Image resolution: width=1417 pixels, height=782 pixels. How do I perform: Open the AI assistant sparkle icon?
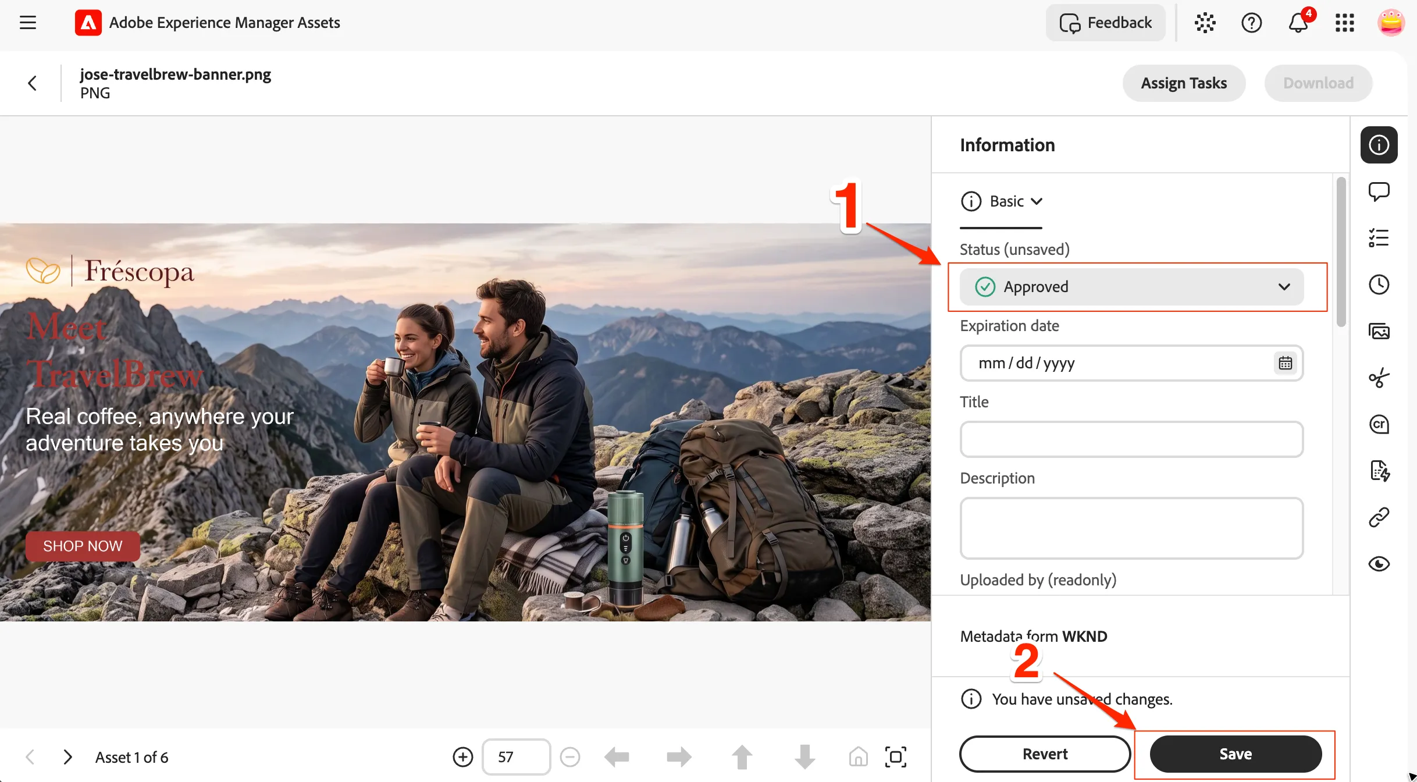point(1205,23)
